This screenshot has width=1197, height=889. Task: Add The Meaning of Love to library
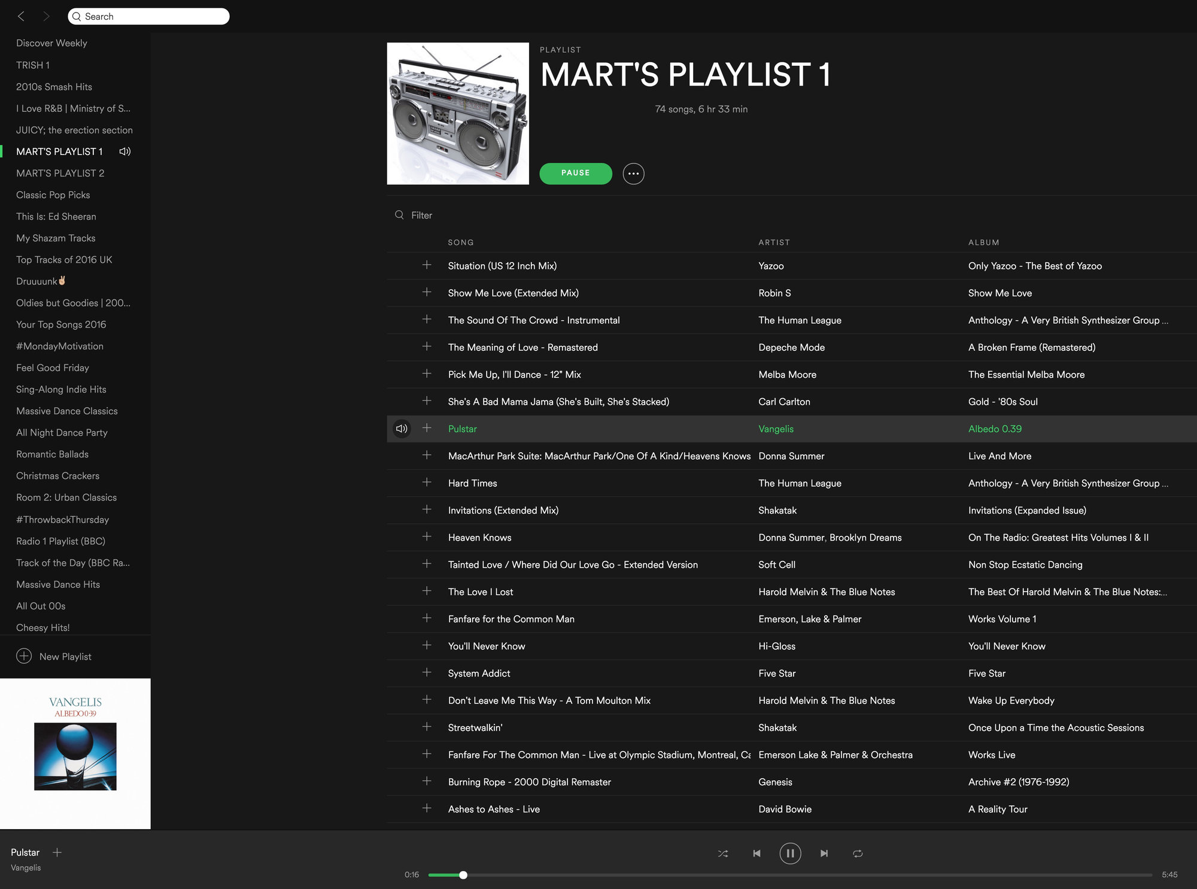click(x=427, y=346)
